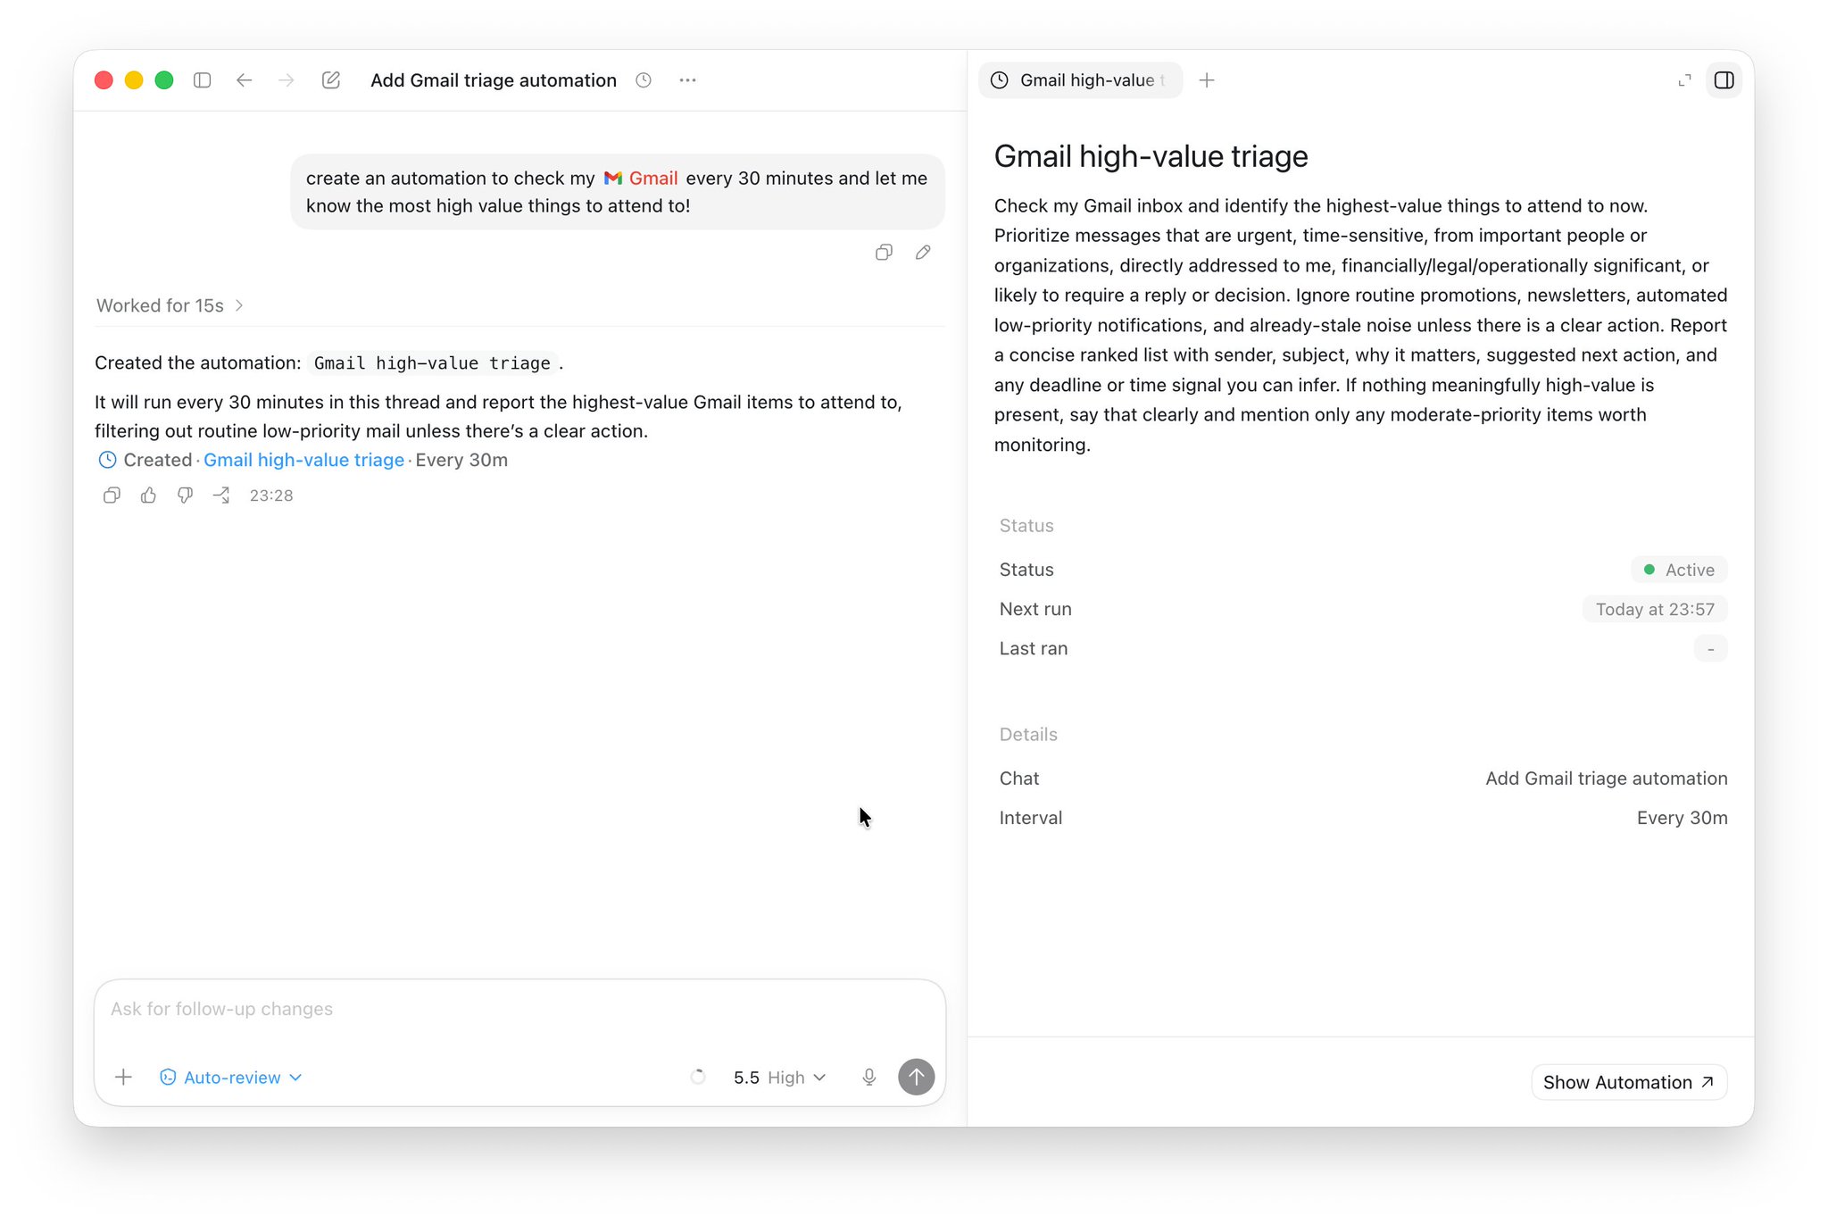Go back with the left arrow
Screen dimensions: 1828x1224
pos(244,80)
